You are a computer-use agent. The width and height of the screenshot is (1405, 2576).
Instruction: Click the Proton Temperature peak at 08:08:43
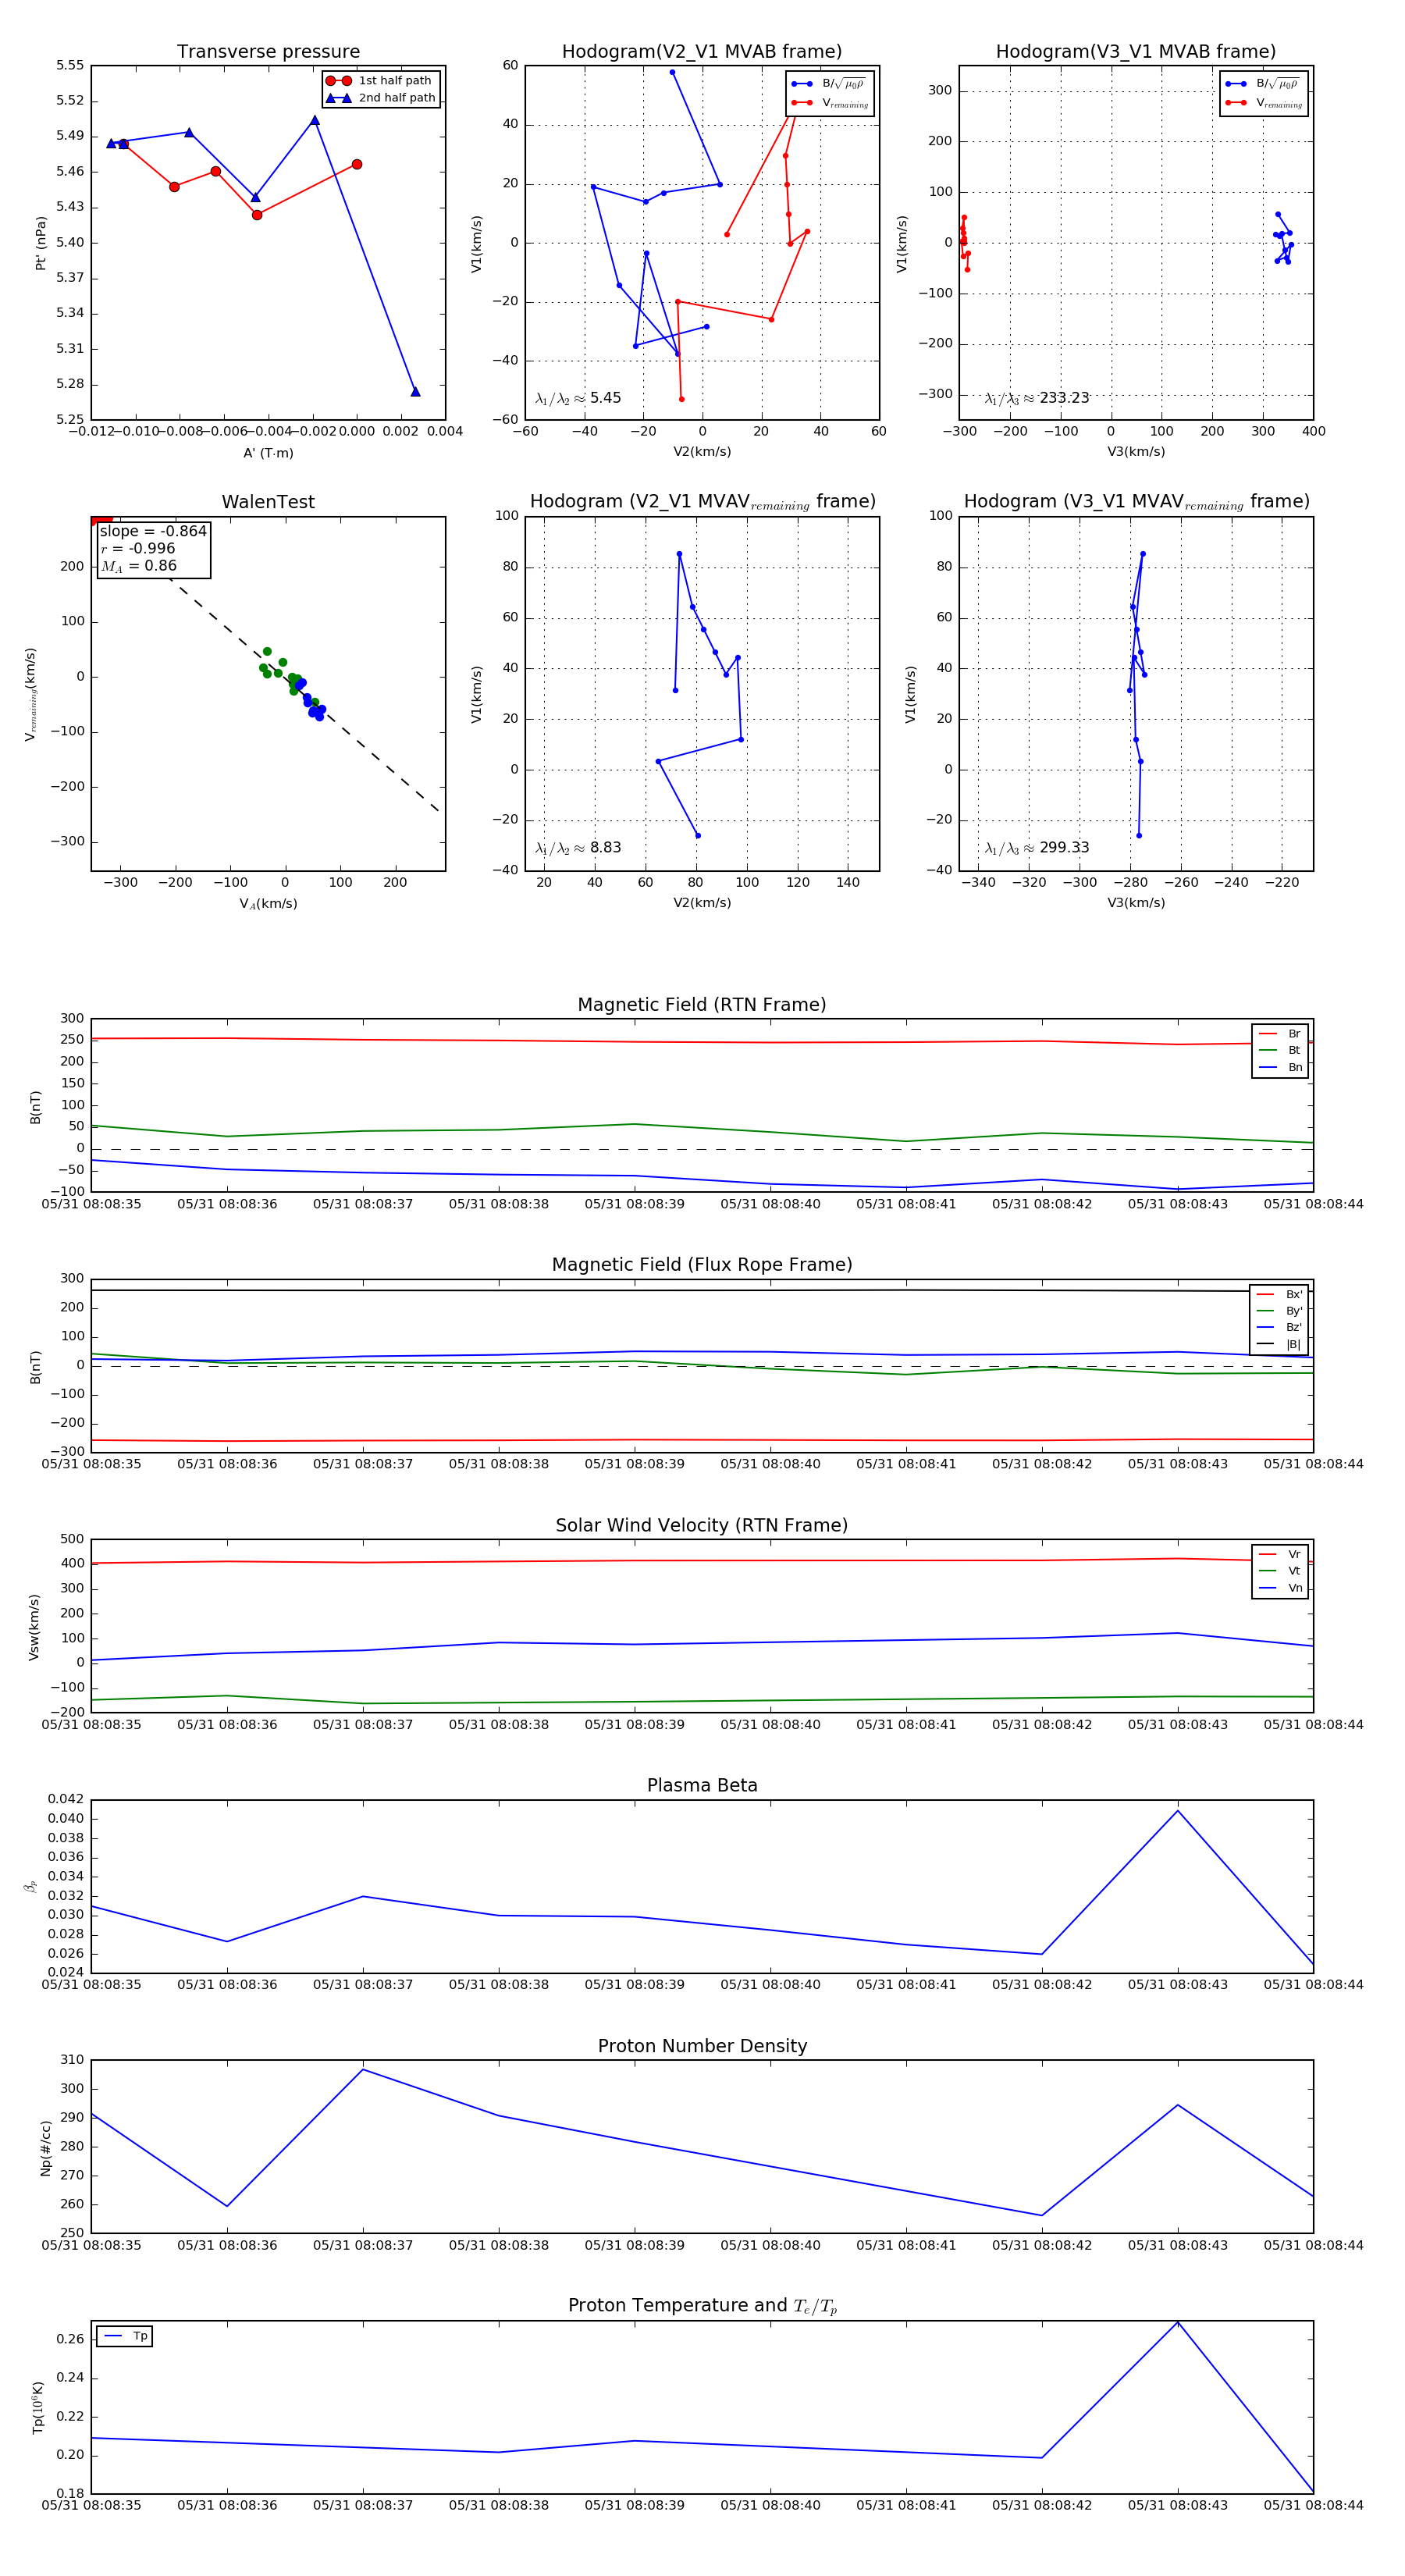(x=1177, y=2322)
